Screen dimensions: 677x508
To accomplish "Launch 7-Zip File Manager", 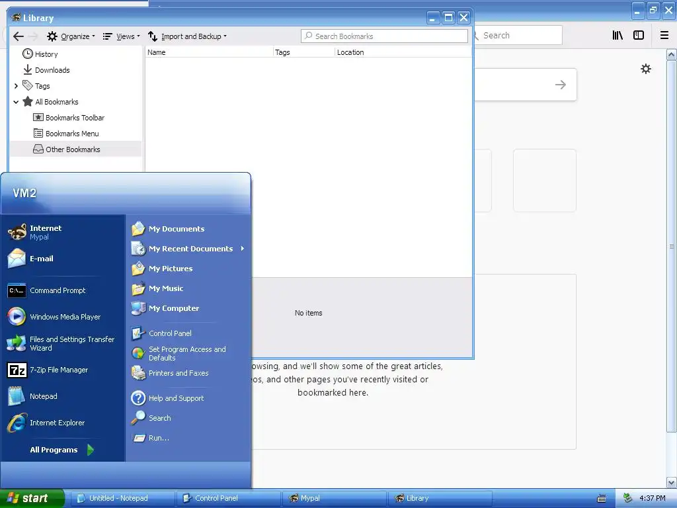I will 48,370.
